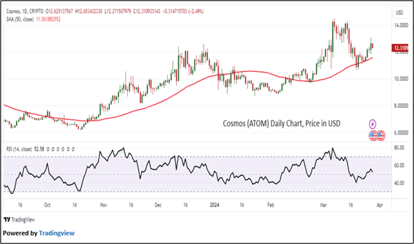Click the Dec label on time axis
The height and width of the screenshot is (244, 414).
(158, 205)
